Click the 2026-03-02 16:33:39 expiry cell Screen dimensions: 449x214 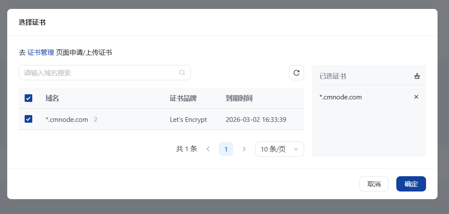[x=256, y=120]
